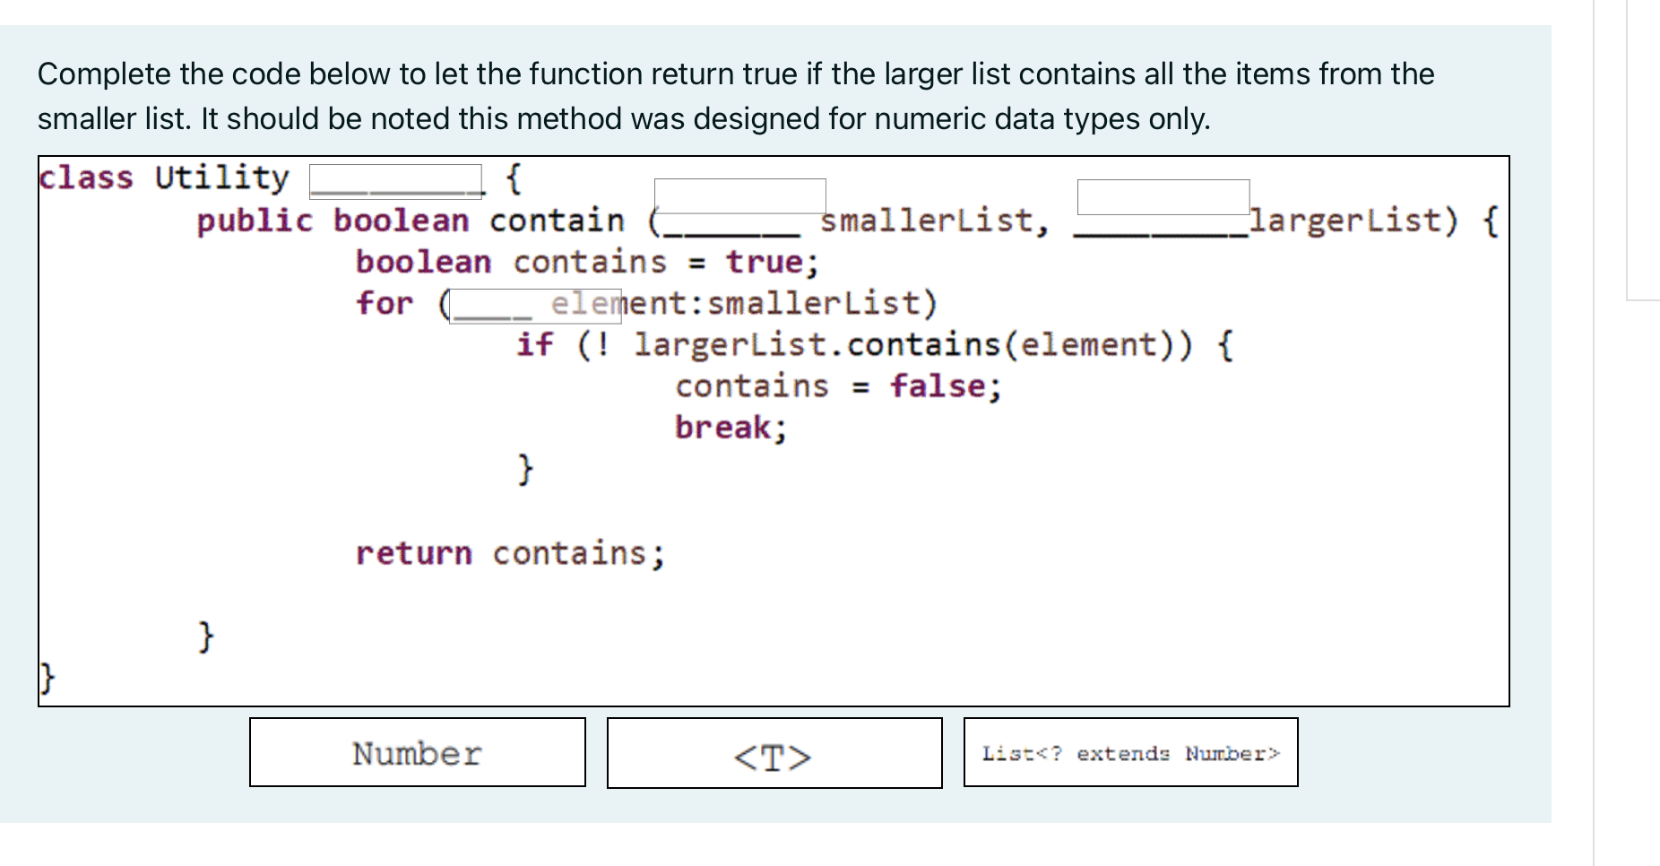The height and width of the screenshot is (866, 1660).
Task: Select the <T> answer tile
Action: (x=774, y=755)
